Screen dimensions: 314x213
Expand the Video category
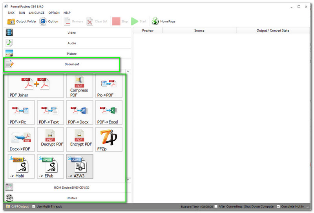pos(68,32)
